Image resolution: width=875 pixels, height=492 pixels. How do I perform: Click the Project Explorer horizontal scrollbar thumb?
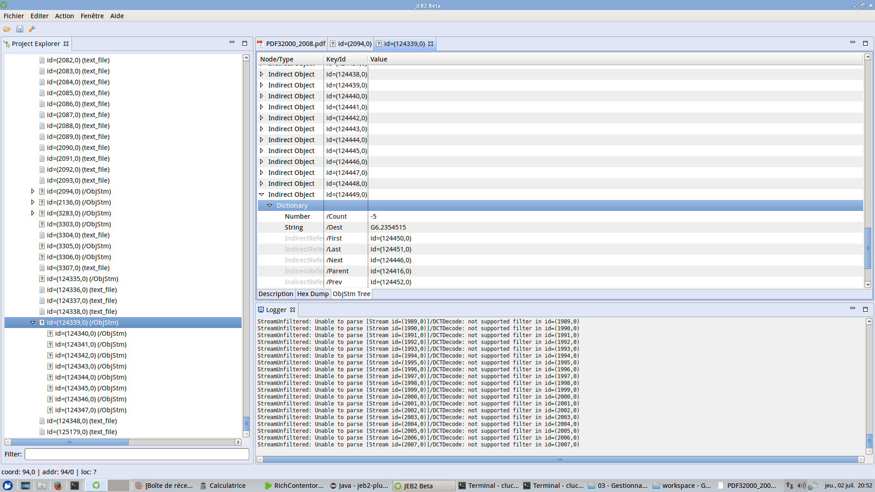coord(70,442)
